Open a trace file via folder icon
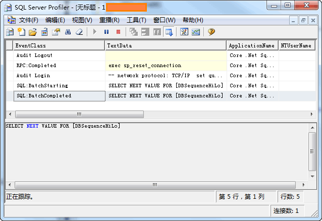The width and height of the screenshot is (322, 221). click(x=33, y=32)
